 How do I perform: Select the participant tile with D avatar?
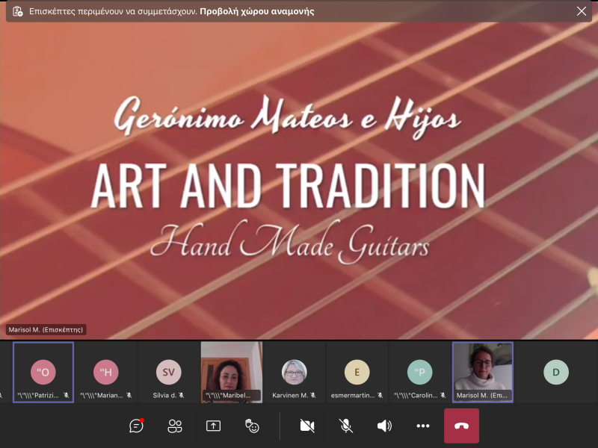click(555, 371)
